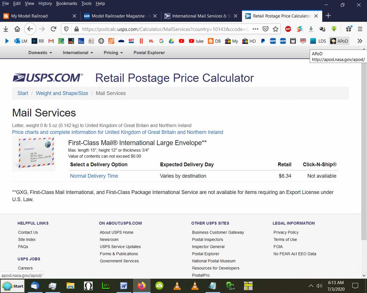
Task: Open the HFT bookmark
Action: [x=131, y=41]
